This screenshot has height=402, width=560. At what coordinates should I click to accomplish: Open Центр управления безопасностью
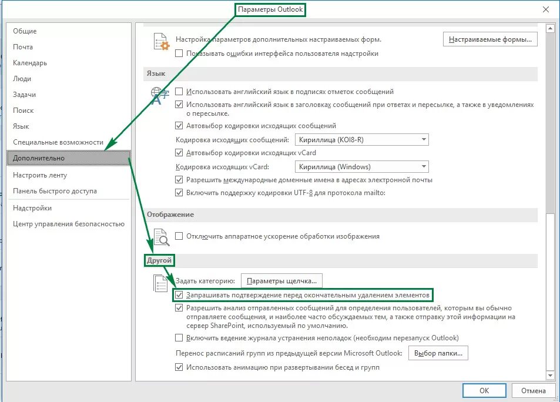point(69,224)
